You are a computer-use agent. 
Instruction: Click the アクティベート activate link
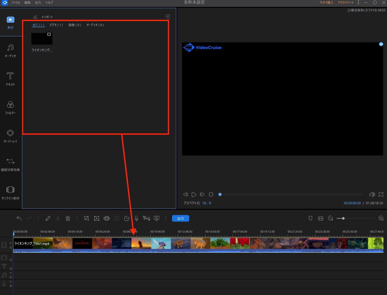point(346,2)
